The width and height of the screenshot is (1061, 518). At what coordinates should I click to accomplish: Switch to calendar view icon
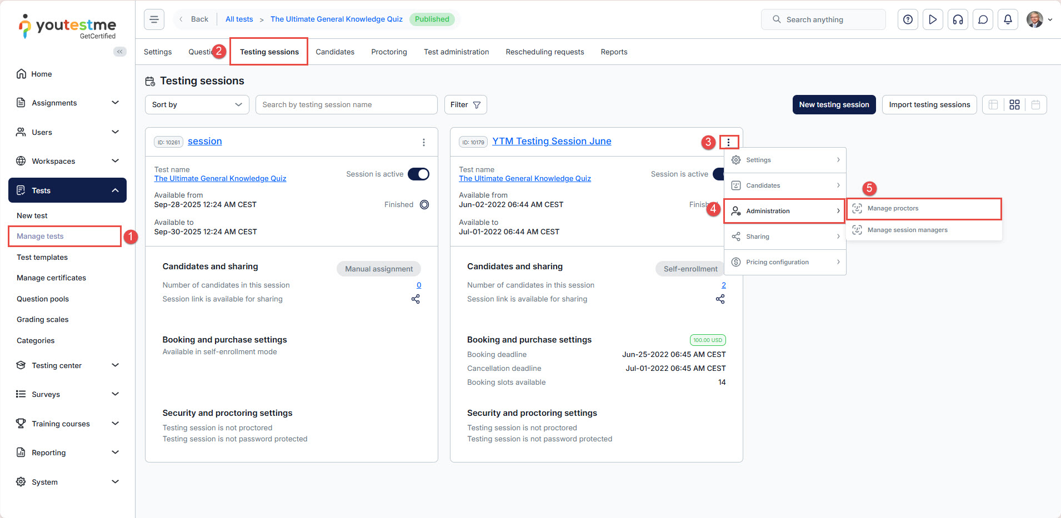pos(1035,105)
